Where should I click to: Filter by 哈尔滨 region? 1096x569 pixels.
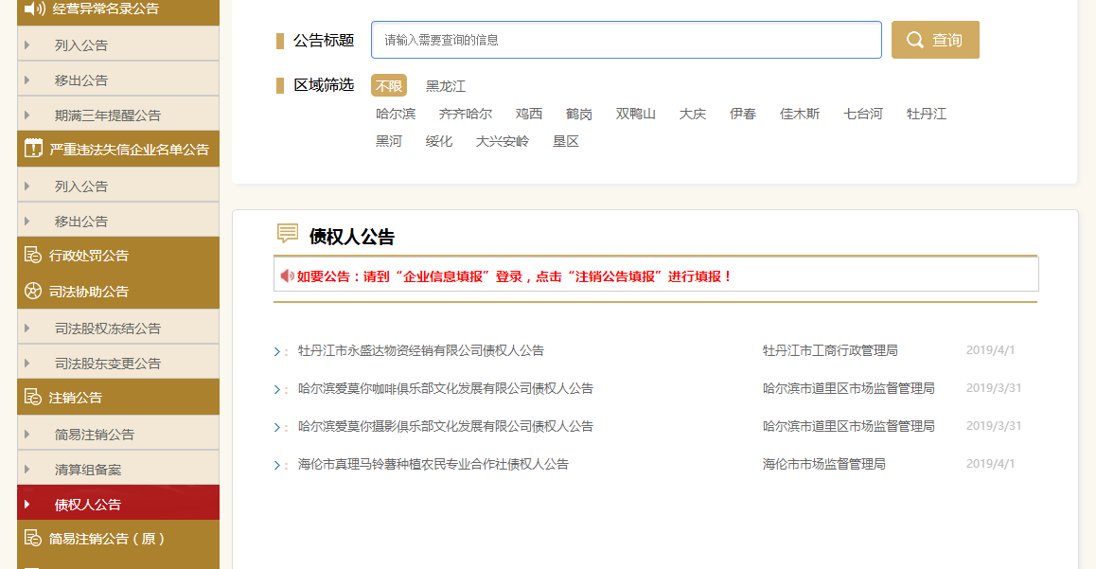click(x=396, y=114)
